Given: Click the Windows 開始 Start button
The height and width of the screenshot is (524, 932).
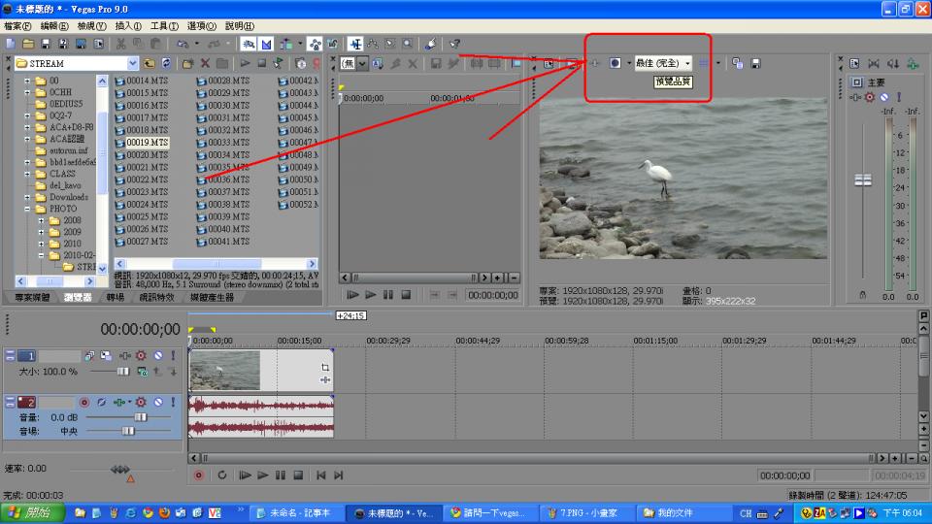Looking at the screenshot, I should (32, 512).
